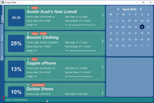Select April 01 in calendar
Image resolution: width=154 pixels, height=103 pixels.
123,21
